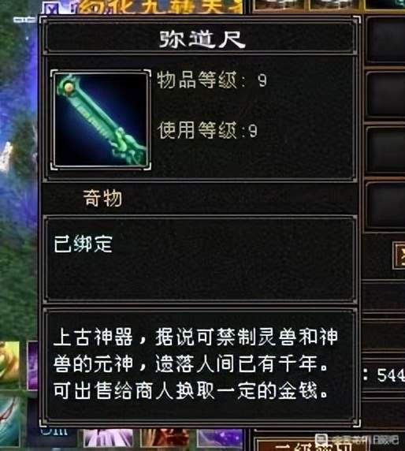Select the yellow-green portrait icon at left edge
Viewport: 405px width, 451px height.
(x=9, y=365)
